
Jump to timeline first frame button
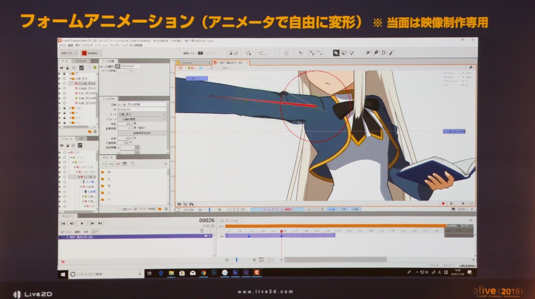[x=63, y=223]
